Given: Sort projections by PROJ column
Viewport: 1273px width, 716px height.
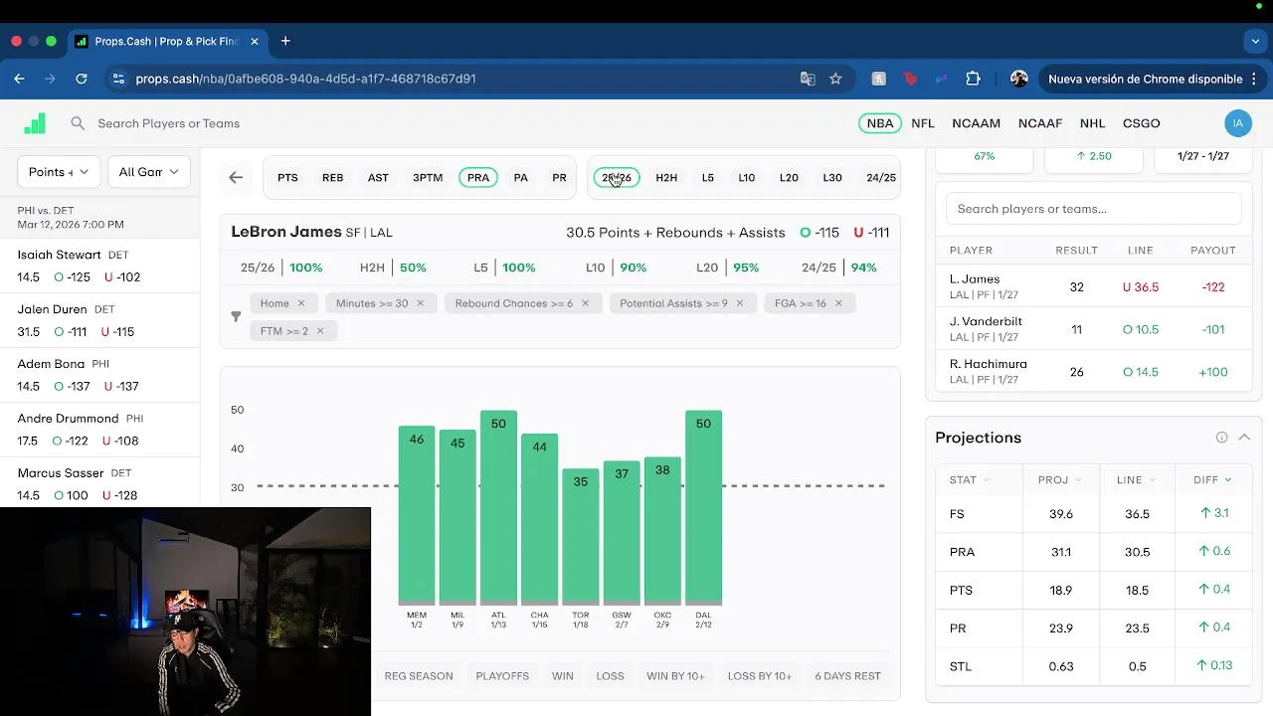Looking at the screenshot, I should point(1060,479).
